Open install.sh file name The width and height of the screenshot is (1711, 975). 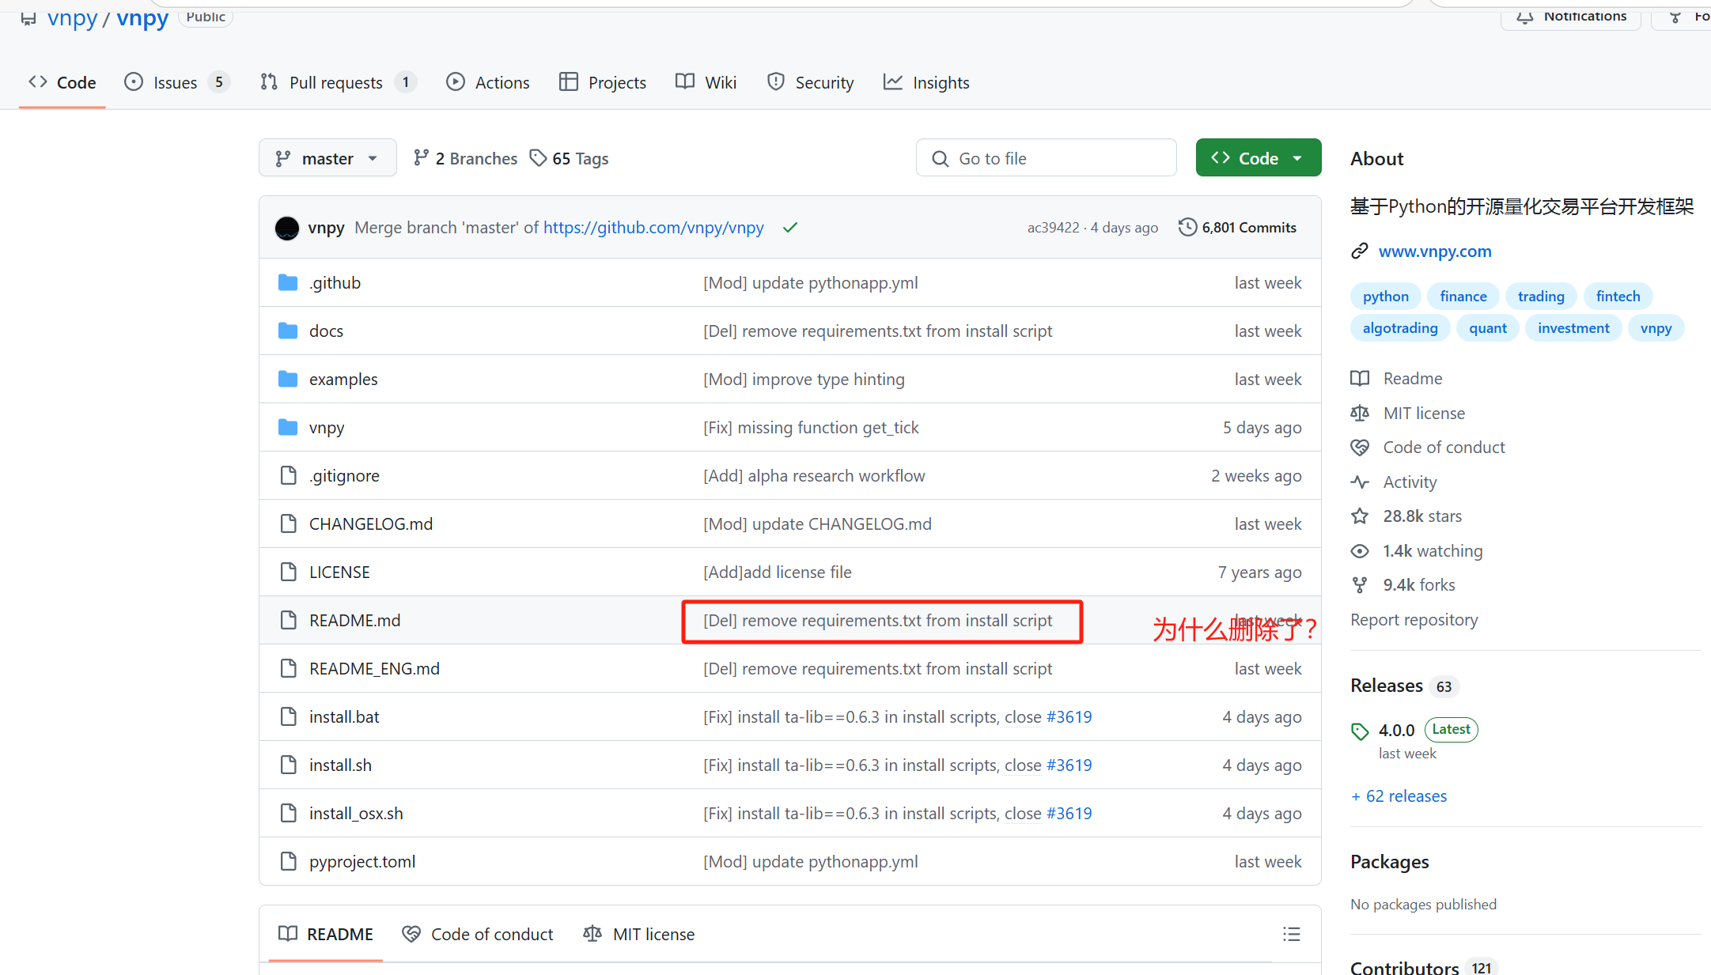pos(340,765)
